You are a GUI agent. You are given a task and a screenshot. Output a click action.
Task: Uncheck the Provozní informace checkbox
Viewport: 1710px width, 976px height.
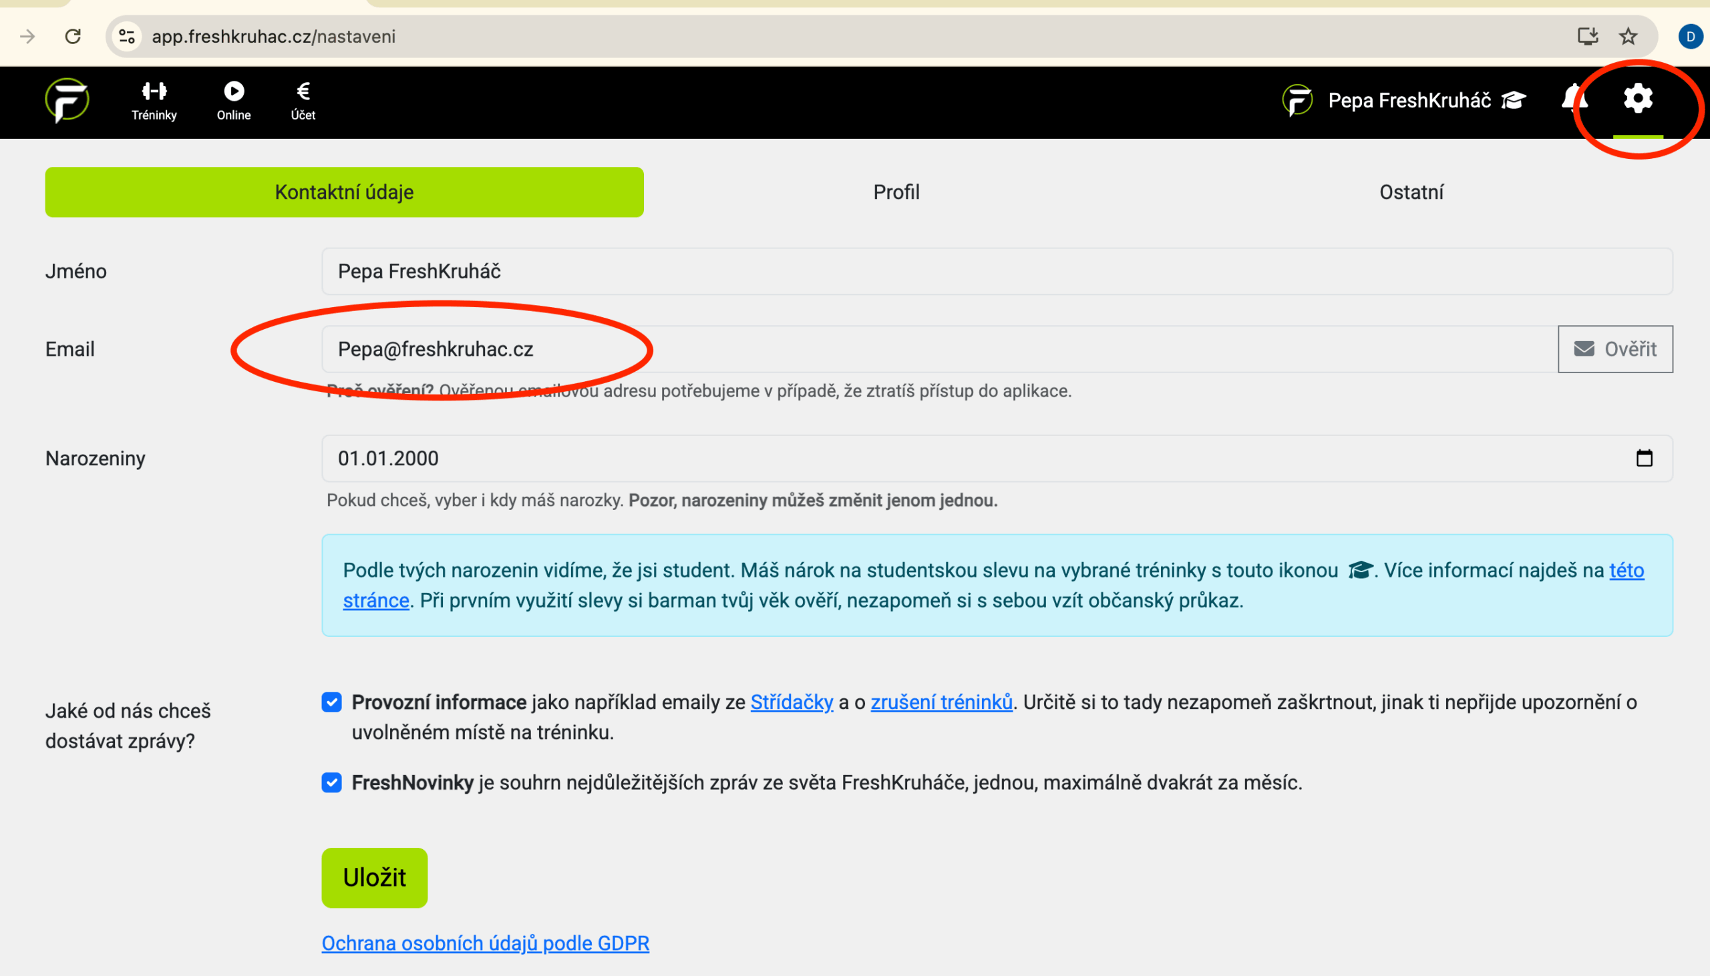tap(331, 702)
